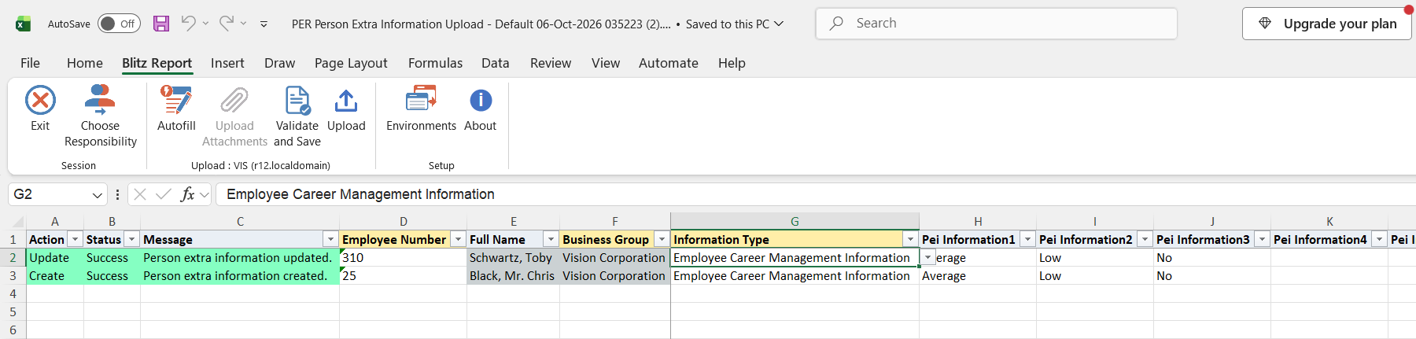The image size is (1416, 339).
Task: Toggle the AutoSave switch
Action: [x=119, y=24]
